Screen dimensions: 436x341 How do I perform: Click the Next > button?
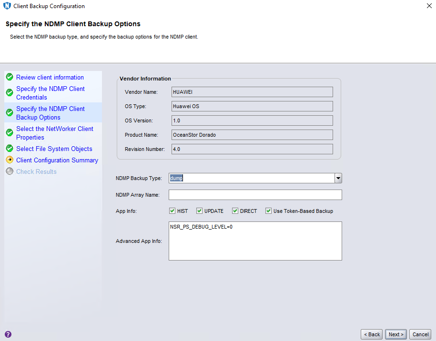click(396, 334)
